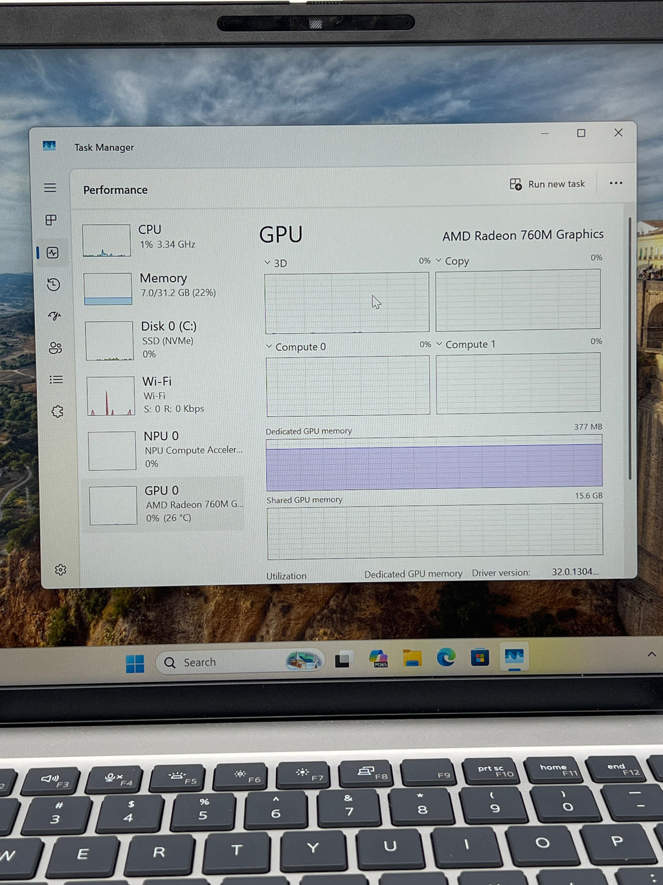
Task: Select the NPU 0 performance entry
Action: [x=165, y=449]
